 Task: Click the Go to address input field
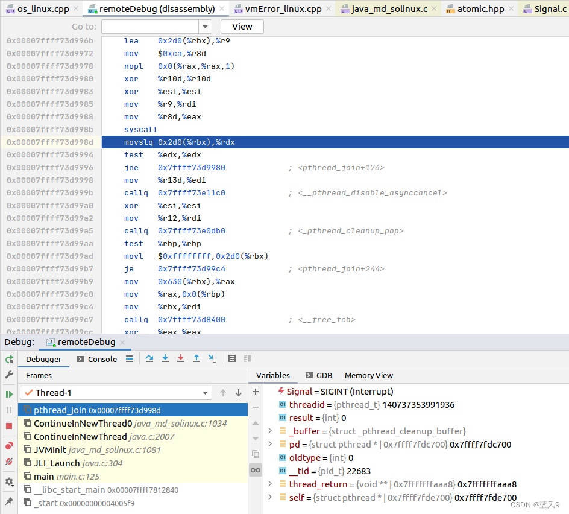tap(150, 27)
